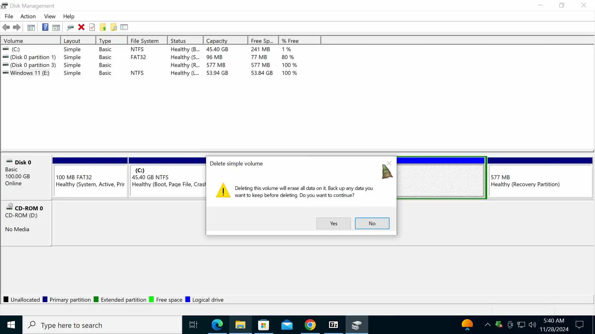Click the Forward arrow toolbar icon
Image resolution: width=595 pixels, height=334 pixels.
point(17,27)
